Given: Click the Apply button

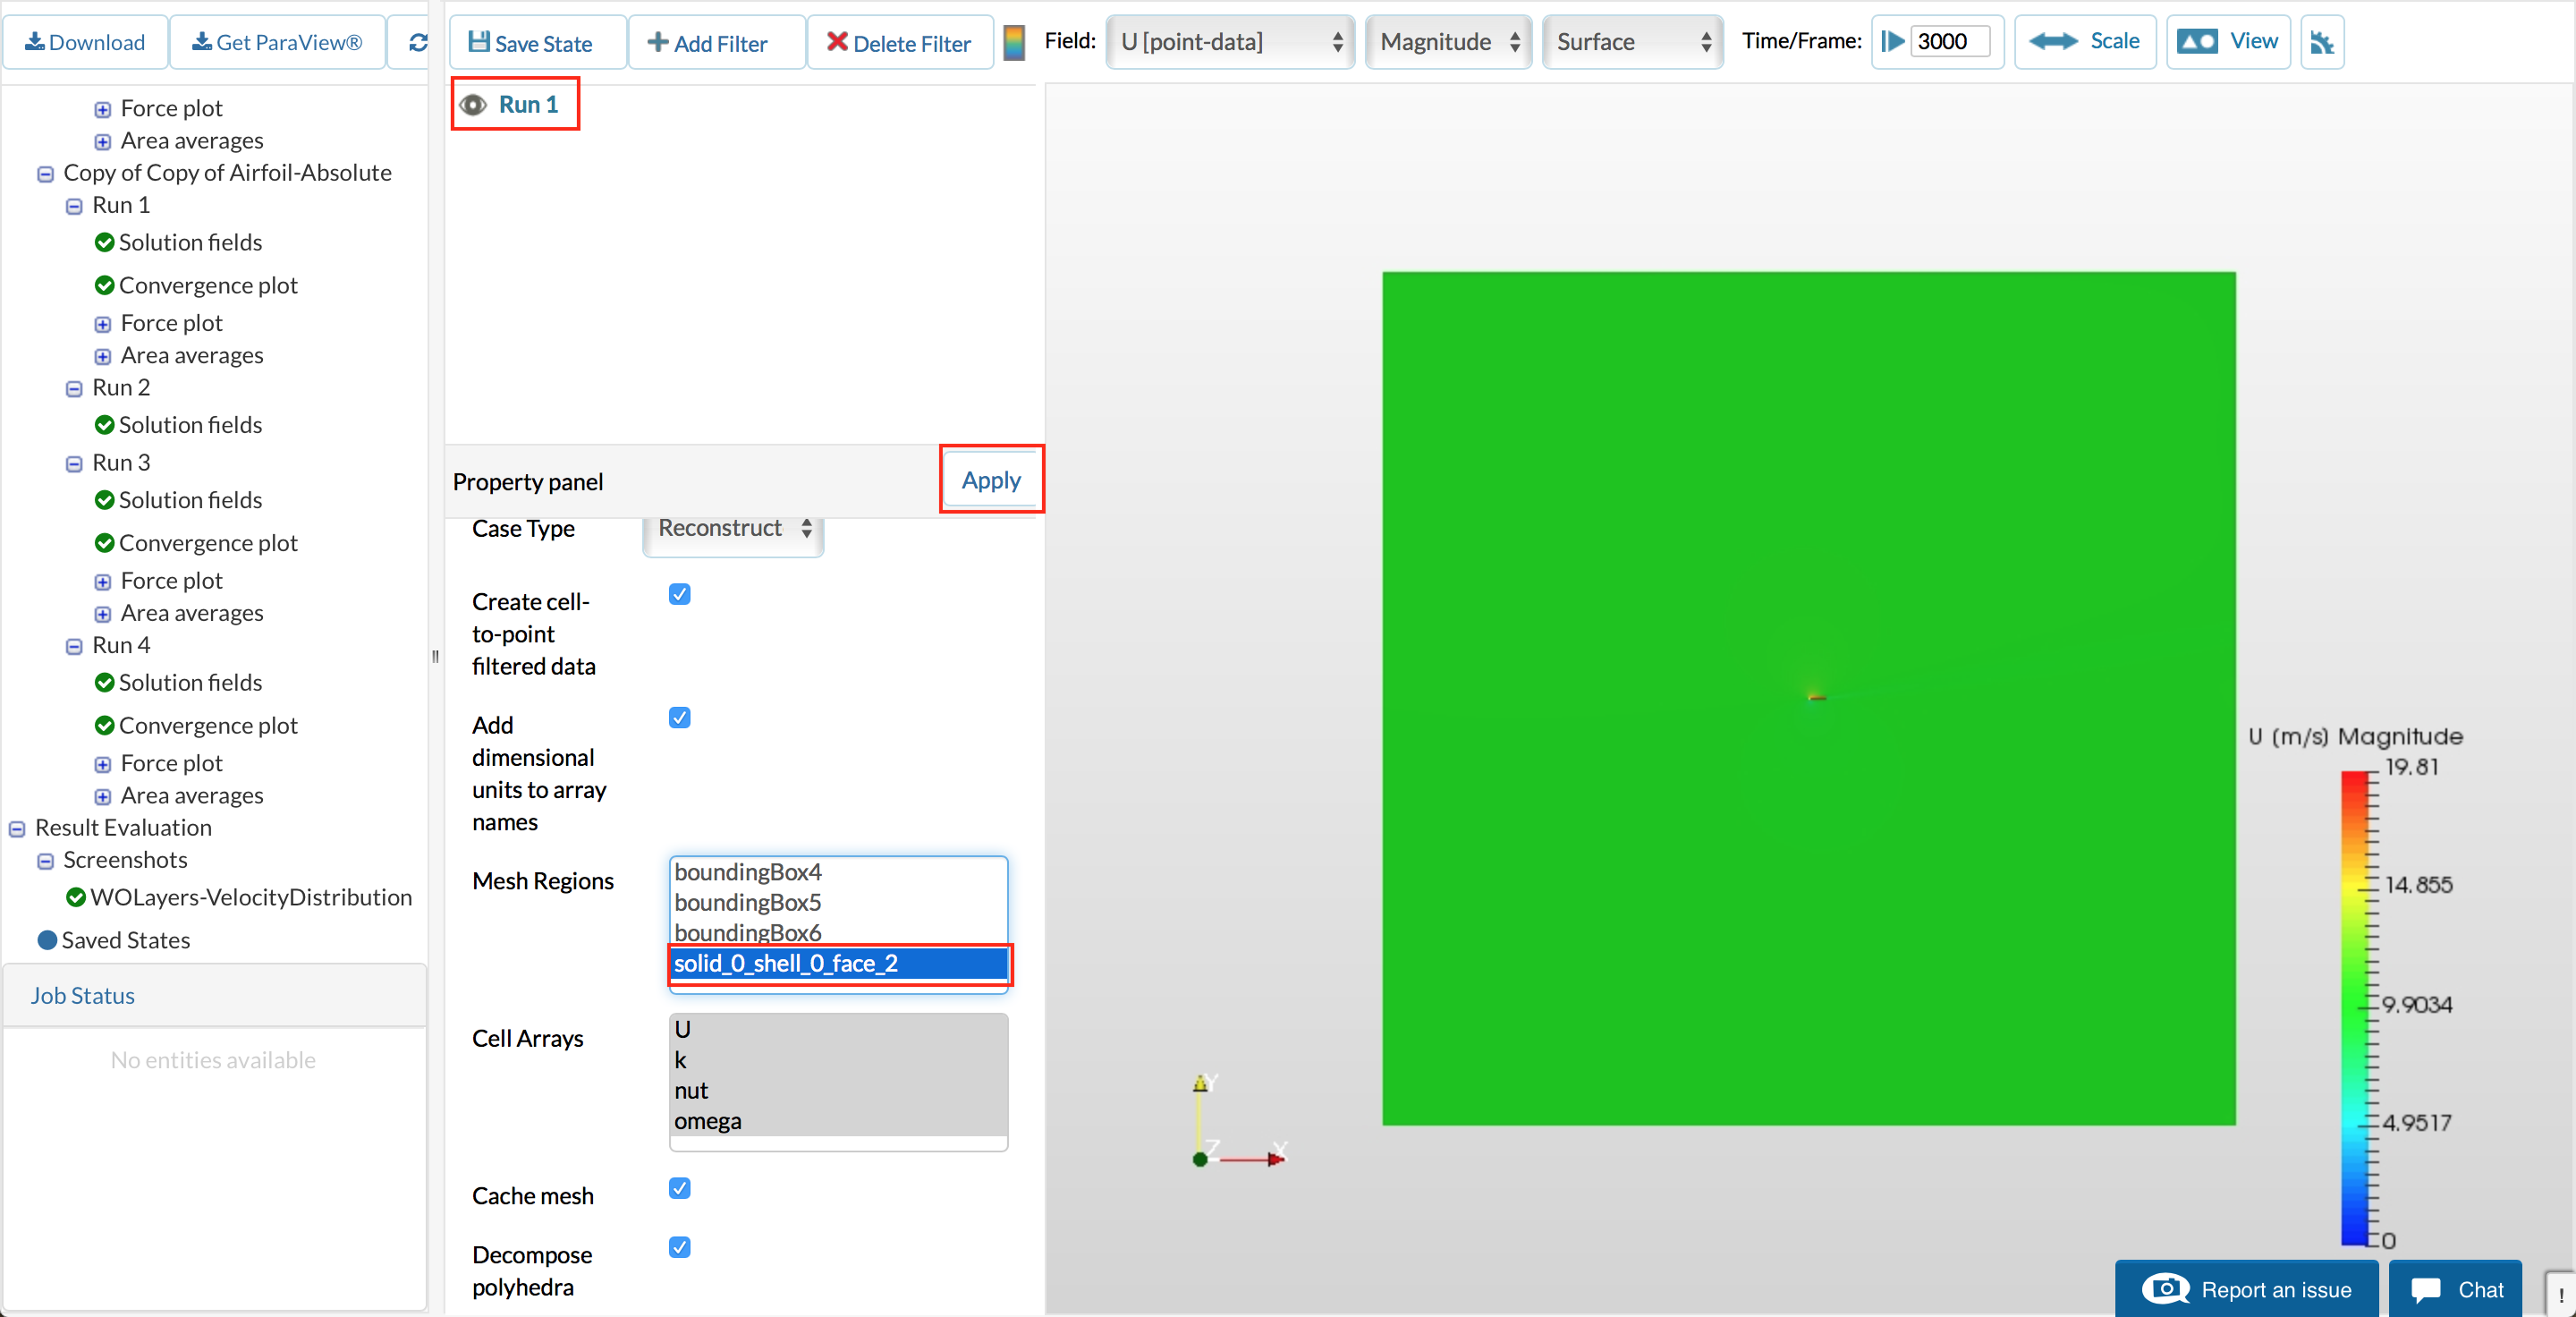Looking at the screenshot, I should [990, 481].
